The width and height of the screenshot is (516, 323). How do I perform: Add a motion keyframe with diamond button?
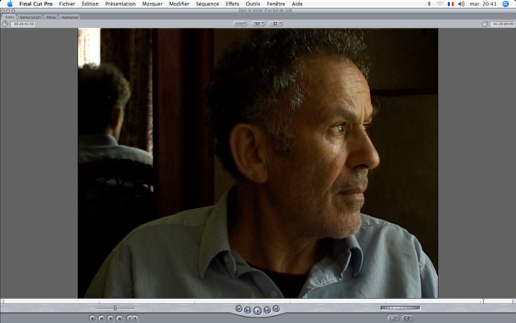[x=110, y=318]
